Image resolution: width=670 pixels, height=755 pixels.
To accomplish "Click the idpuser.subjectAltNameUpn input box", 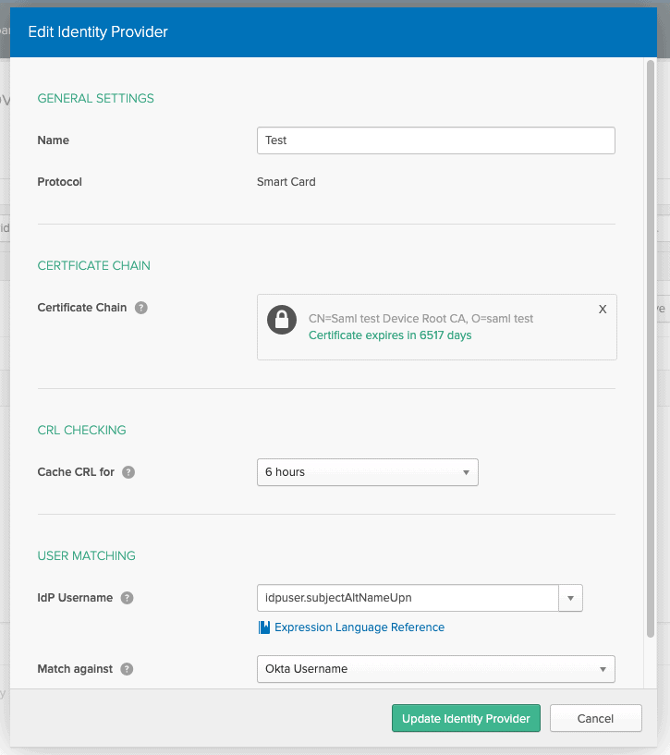I will 407,598.
